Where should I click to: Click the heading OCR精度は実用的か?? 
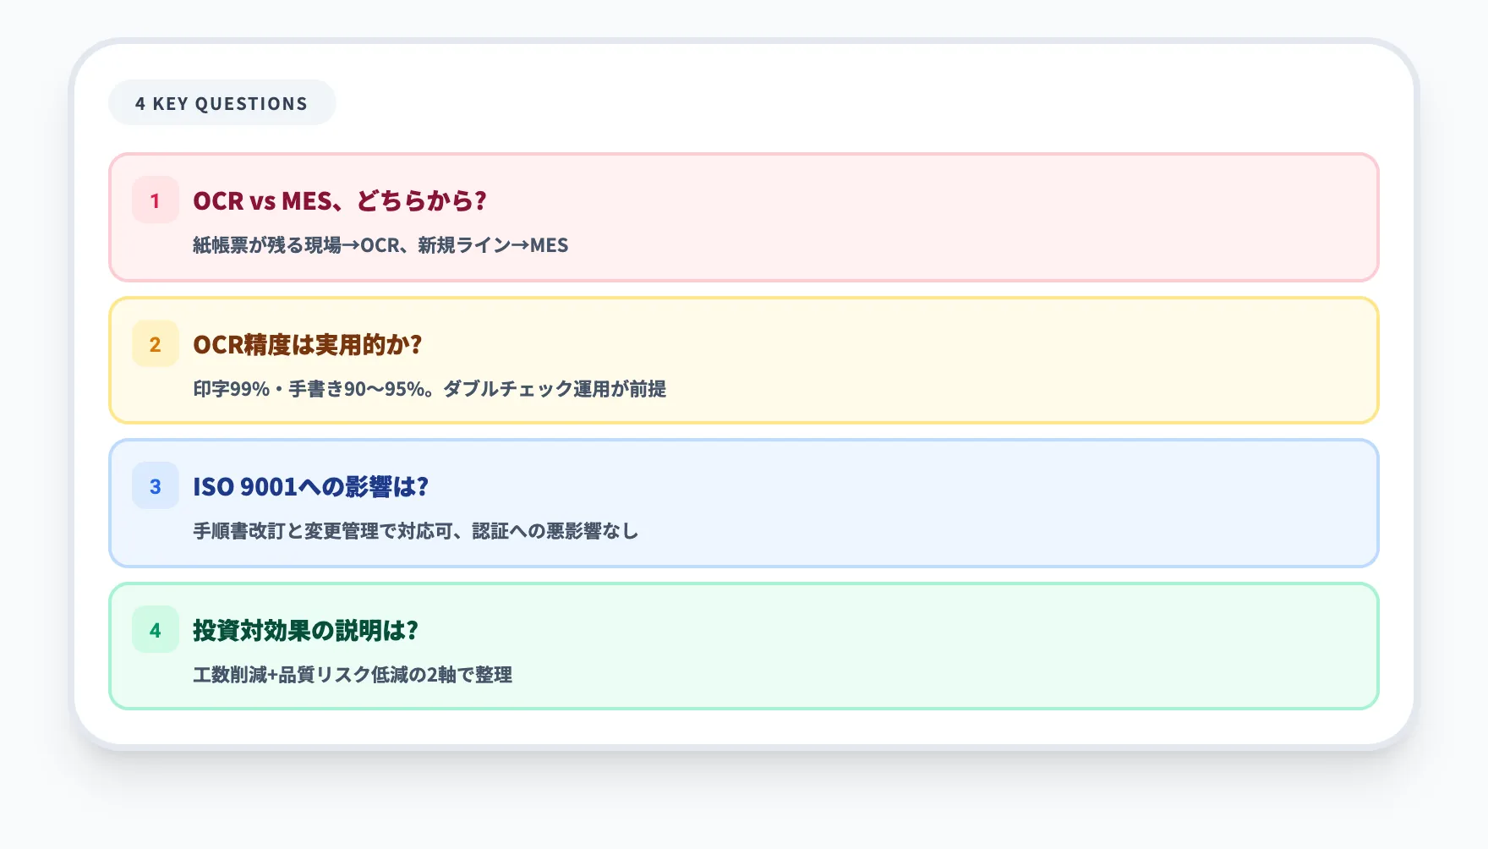(309, 344)
